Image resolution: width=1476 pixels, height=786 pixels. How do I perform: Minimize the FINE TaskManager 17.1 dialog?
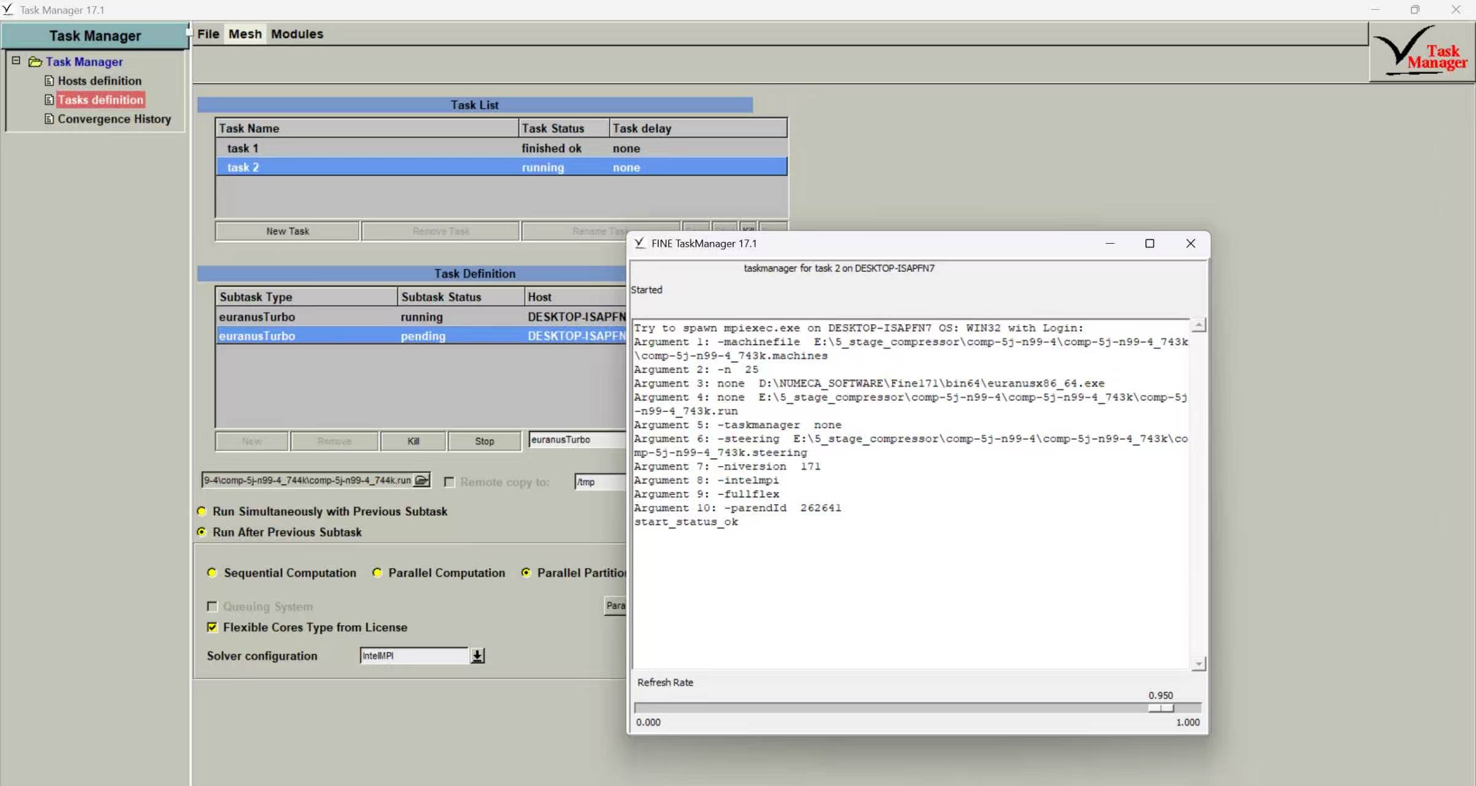tap(1110, 243)
